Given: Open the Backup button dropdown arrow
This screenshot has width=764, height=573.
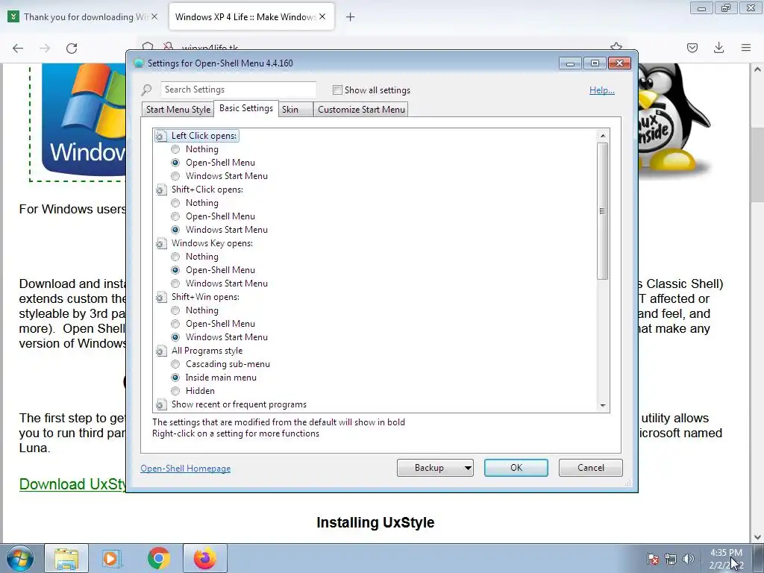Looking at the screenshot, I should [468, 469].
